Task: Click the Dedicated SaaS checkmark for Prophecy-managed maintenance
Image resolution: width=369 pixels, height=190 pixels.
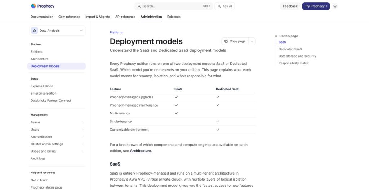Action: 218,105
